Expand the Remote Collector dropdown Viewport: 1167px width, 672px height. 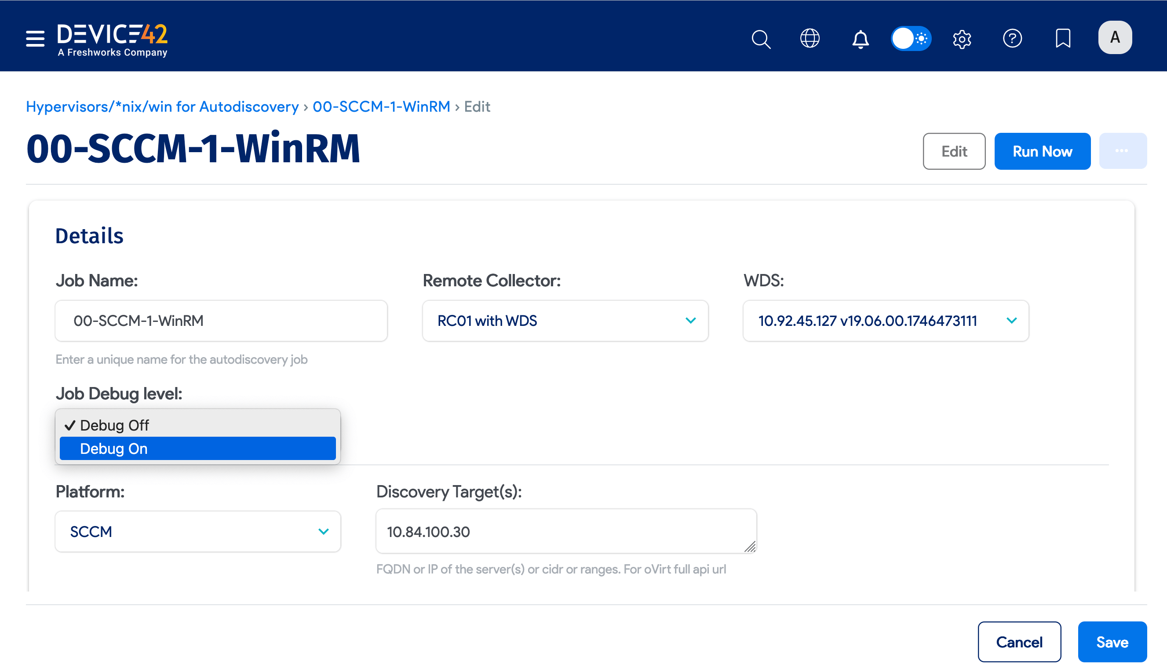coord(565,321)
